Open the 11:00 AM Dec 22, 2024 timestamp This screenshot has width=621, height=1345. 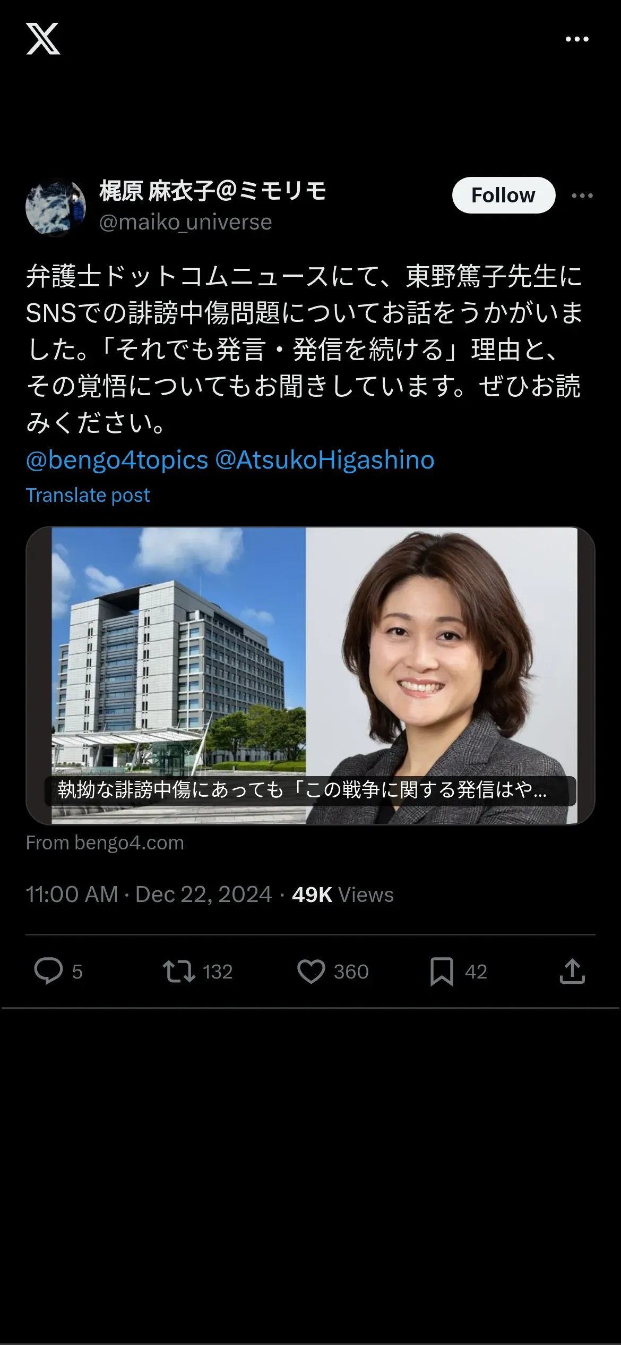(x=149, y=895)
